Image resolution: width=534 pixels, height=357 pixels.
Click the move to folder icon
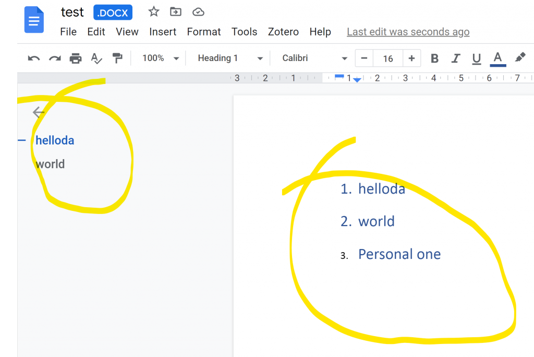176,12
